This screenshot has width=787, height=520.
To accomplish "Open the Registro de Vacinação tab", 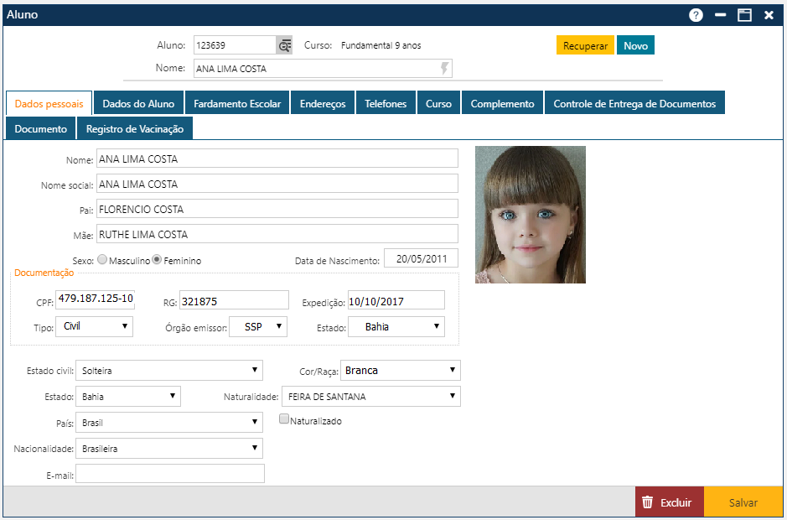I will pos(135,129).
